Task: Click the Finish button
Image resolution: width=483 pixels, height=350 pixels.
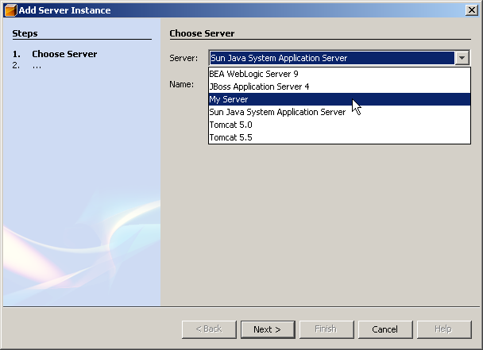Action: (326, 329)
